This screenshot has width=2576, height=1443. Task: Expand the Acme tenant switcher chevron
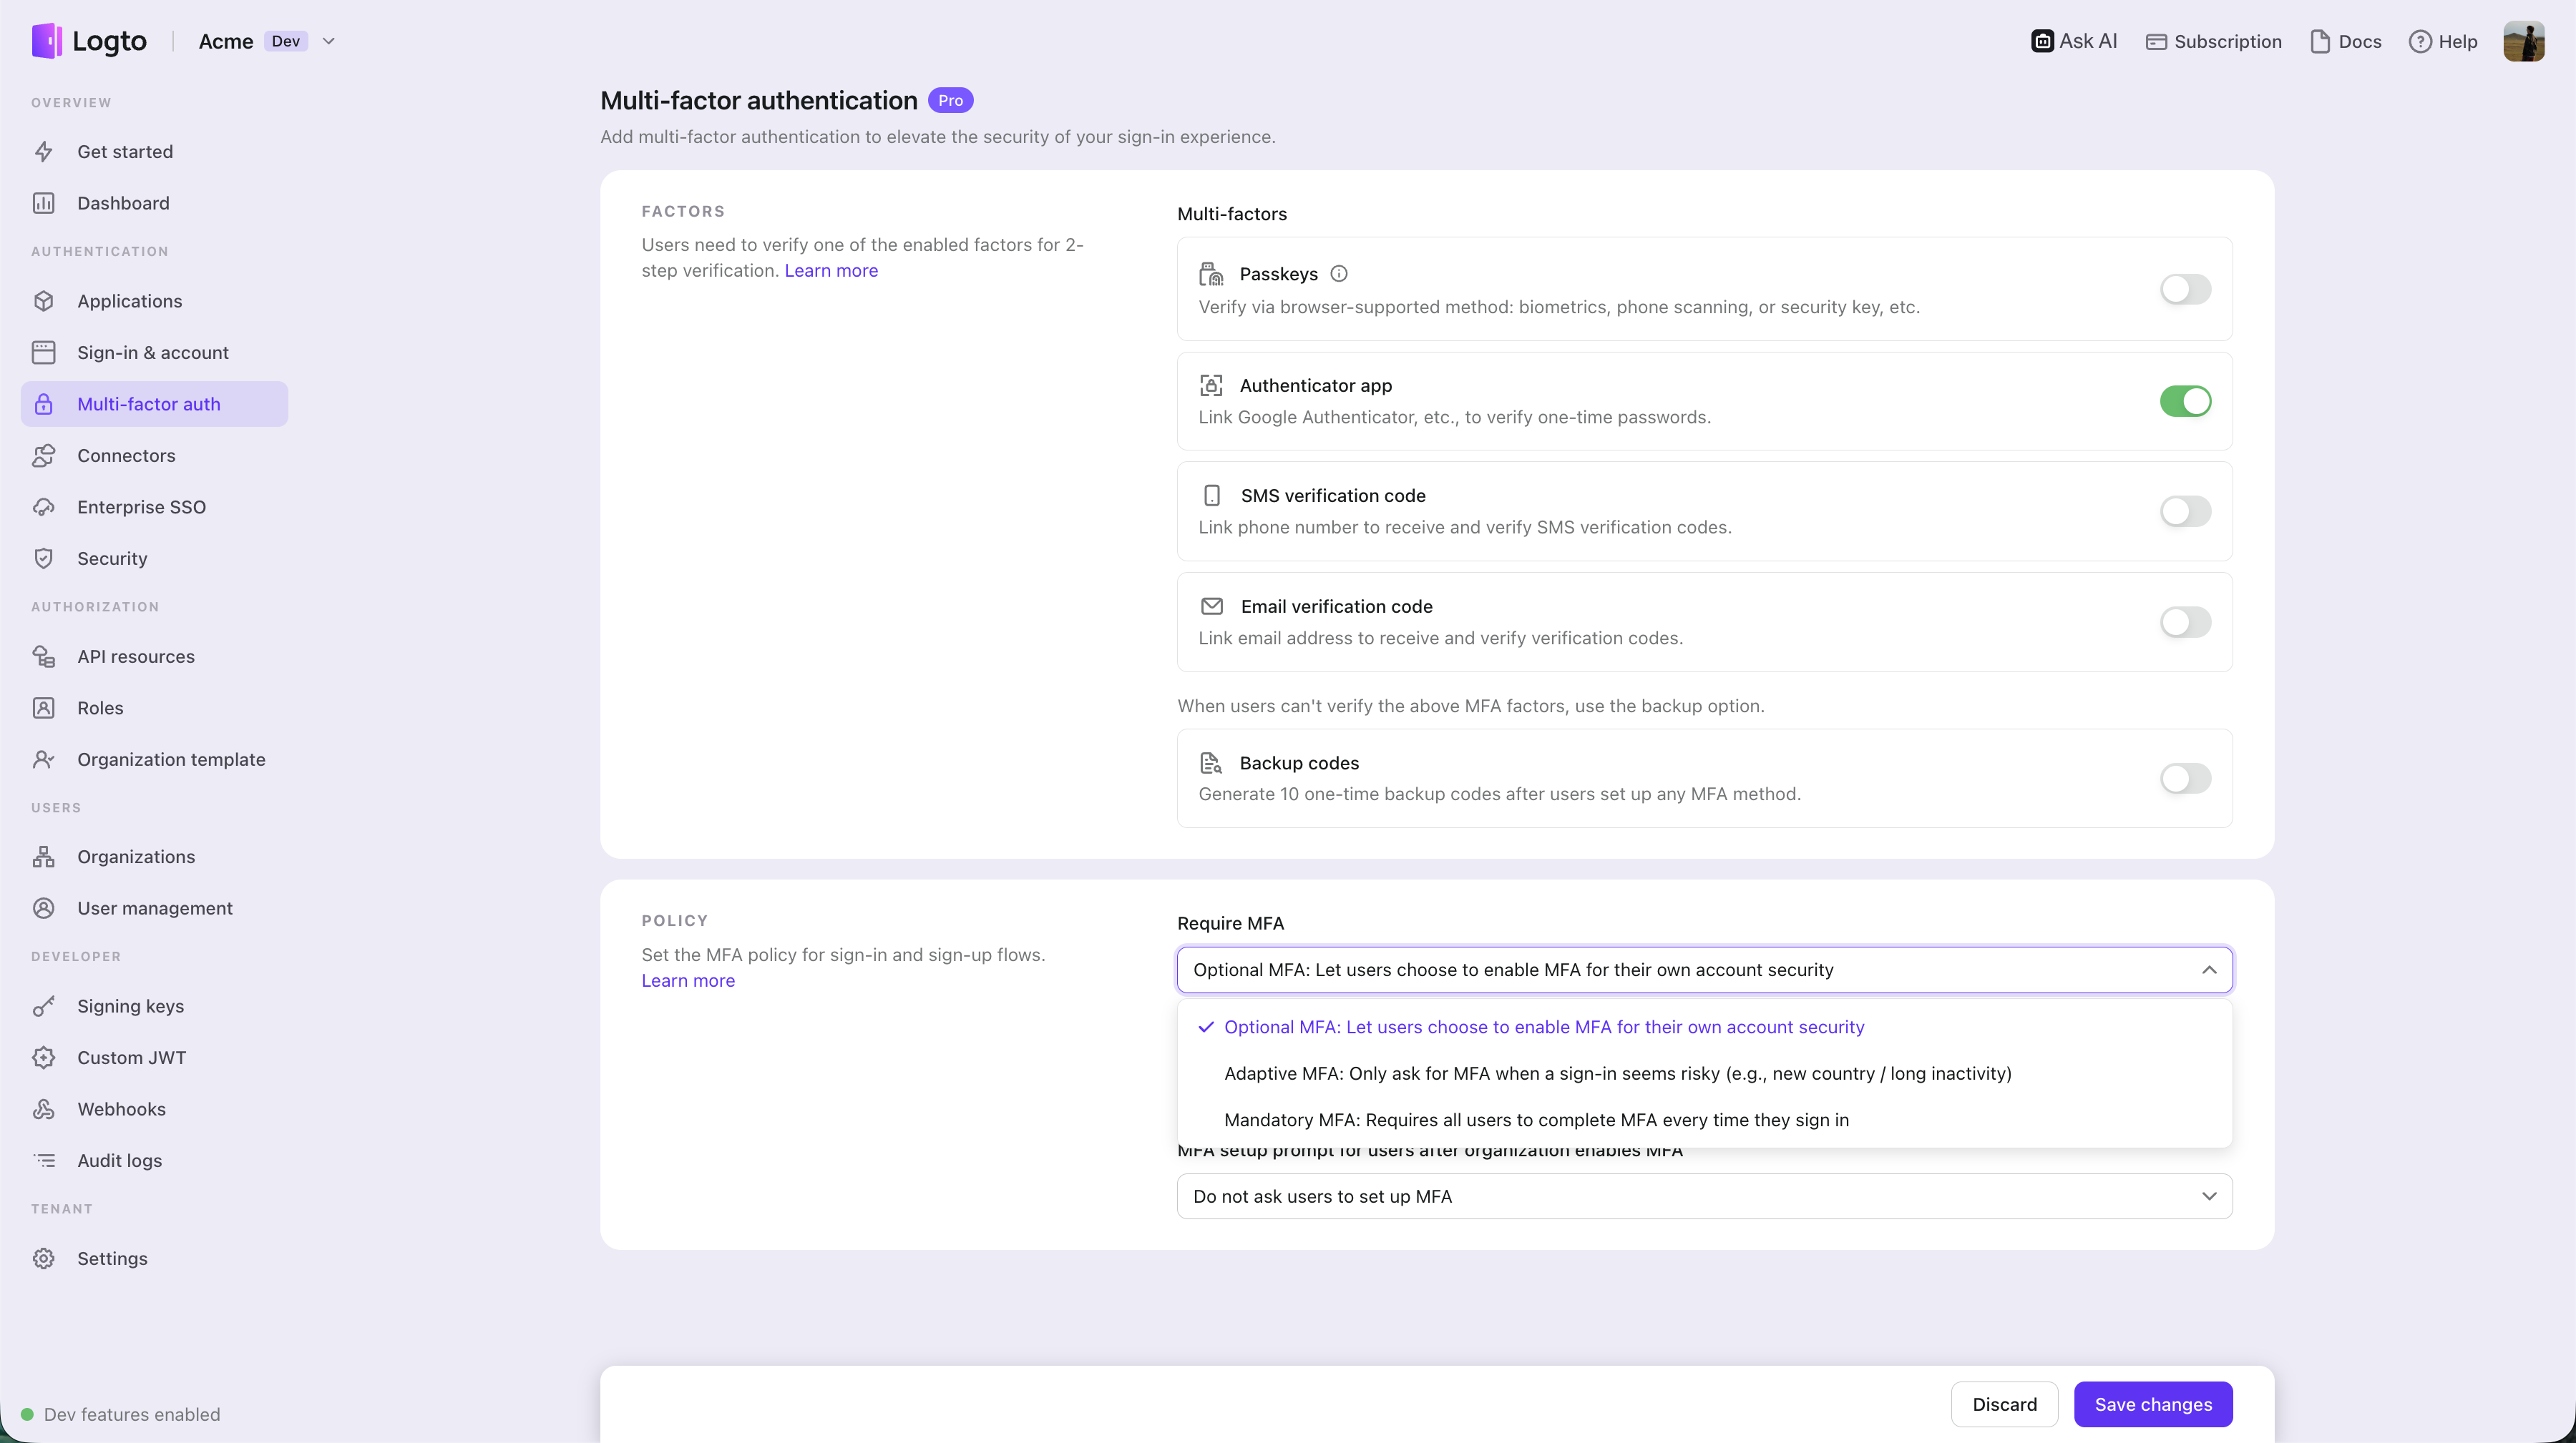coord(329,41)
